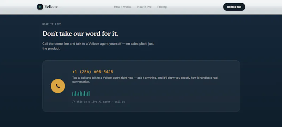282x127 pixels.
Task: Click '// this is a live AI agent' text
Action: (99, 102)
